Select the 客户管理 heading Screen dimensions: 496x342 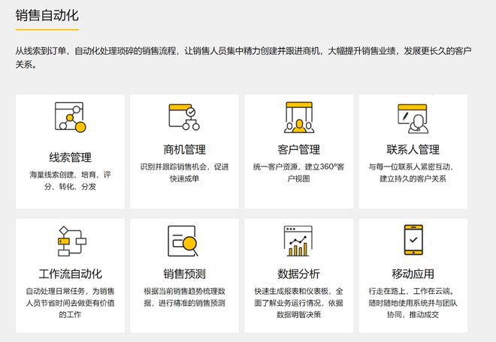tap(298, 149)
